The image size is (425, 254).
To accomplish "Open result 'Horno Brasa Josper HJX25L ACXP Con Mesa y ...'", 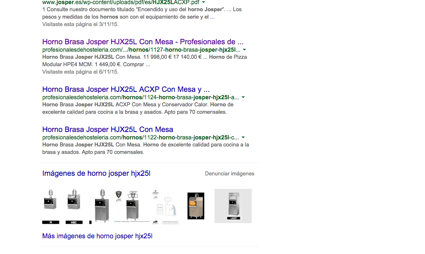I will (126, 89).
